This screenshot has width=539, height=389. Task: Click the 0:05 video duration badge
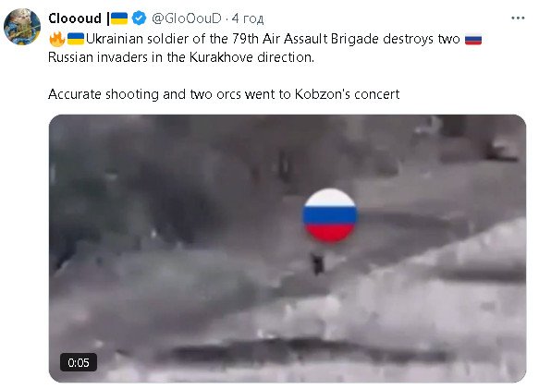79,362
